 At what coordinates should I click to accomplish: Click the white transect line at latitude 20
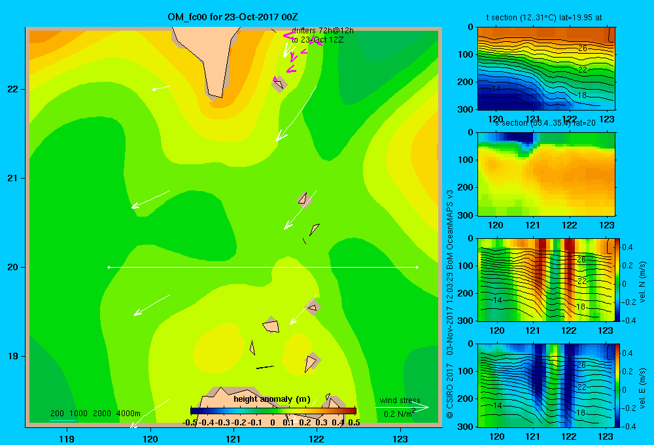pos(263,267)
